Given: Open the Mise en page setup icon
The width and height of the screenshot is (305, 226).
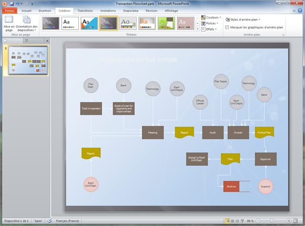Looking at the screenshot, I should point(9,23).
